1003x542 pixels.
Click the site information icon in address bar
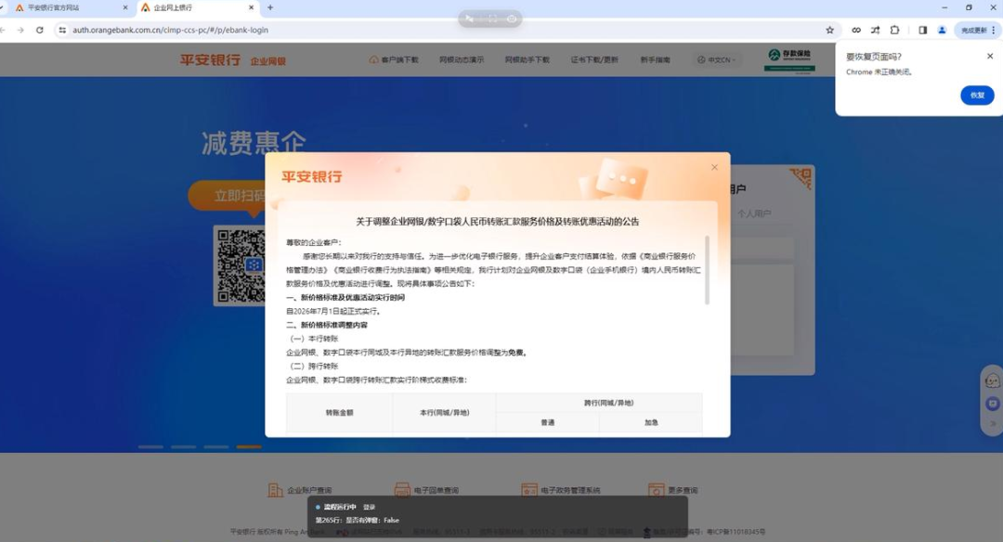(x=62, y=30)
